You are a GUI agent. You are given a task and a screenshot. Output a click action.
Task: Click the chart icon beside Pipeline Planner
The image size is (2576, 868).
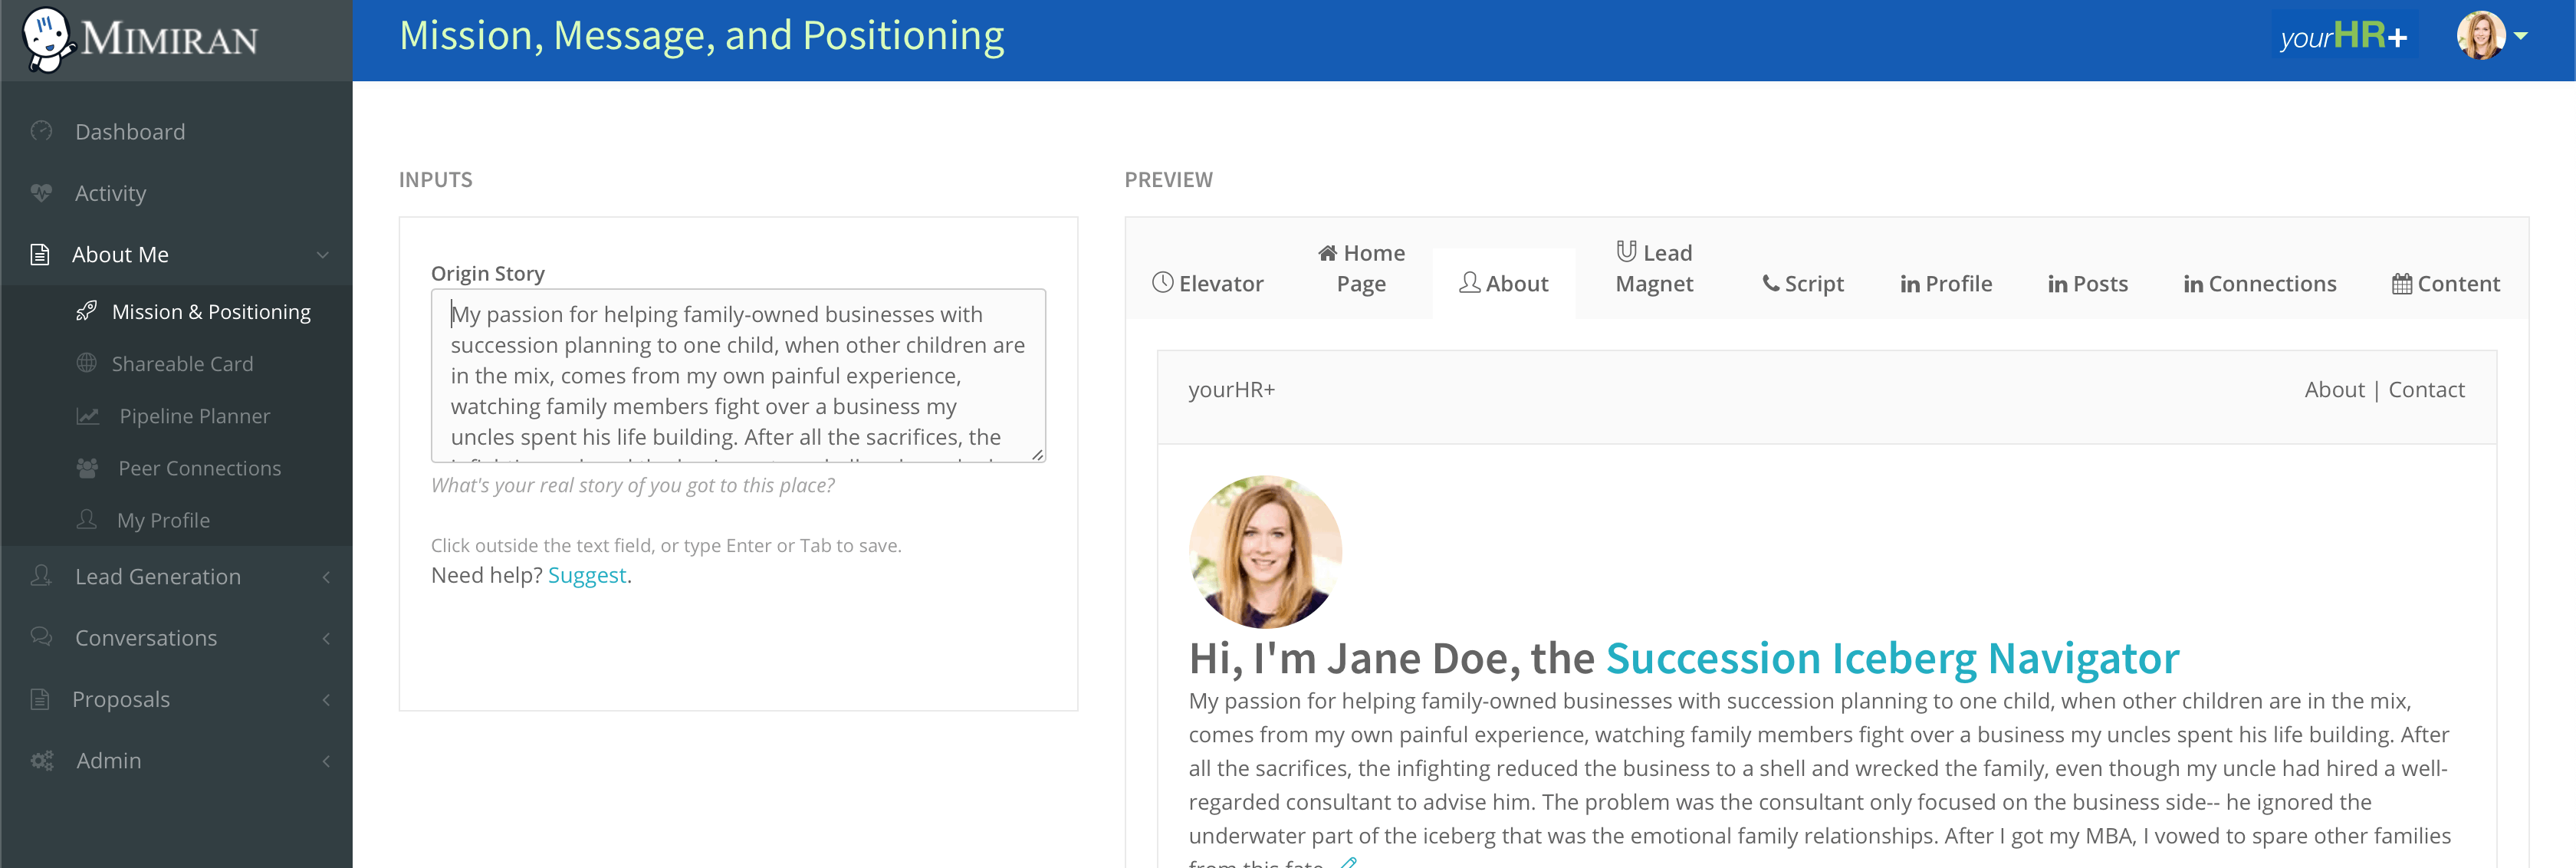[x=88, y=415]
